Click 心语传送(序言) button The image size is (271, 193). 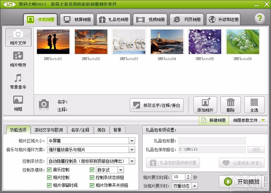[x=242, y=163]
